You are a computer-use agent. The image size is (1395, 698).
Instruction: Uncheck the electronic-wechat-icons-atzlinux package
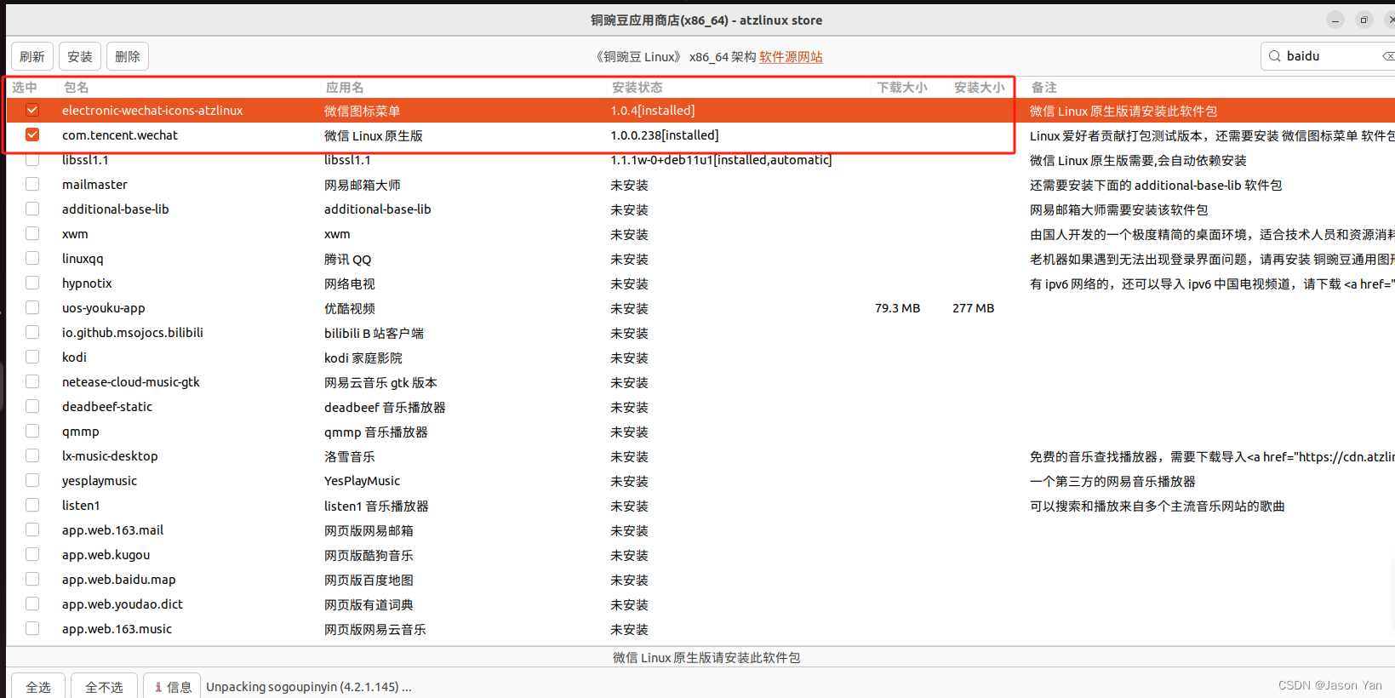click(x=32, y=111)
